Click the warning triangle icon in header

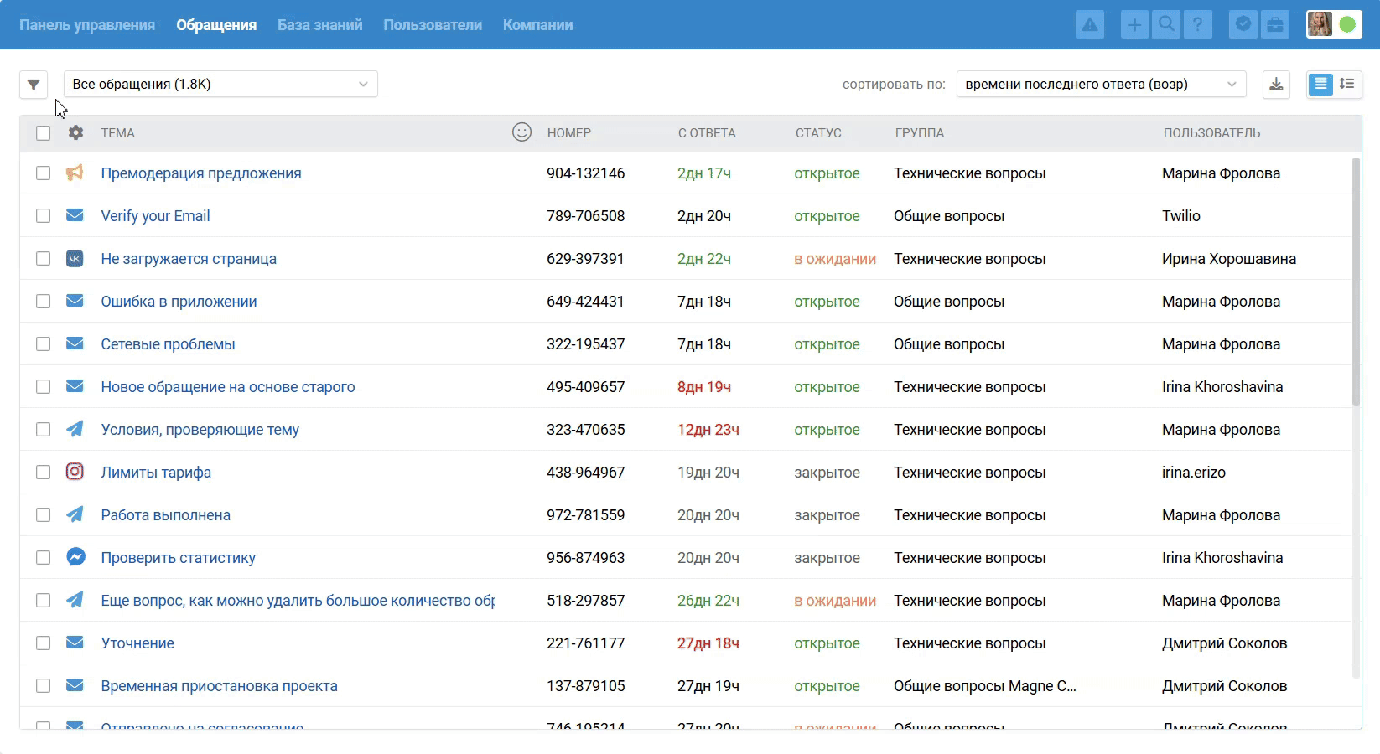[1089, 25]
